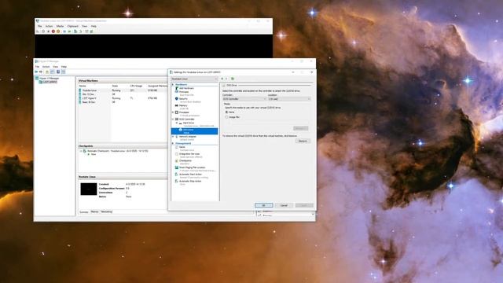Open Integration Services settings item
This screenshot has width=503, height=283.
[189, 154]
